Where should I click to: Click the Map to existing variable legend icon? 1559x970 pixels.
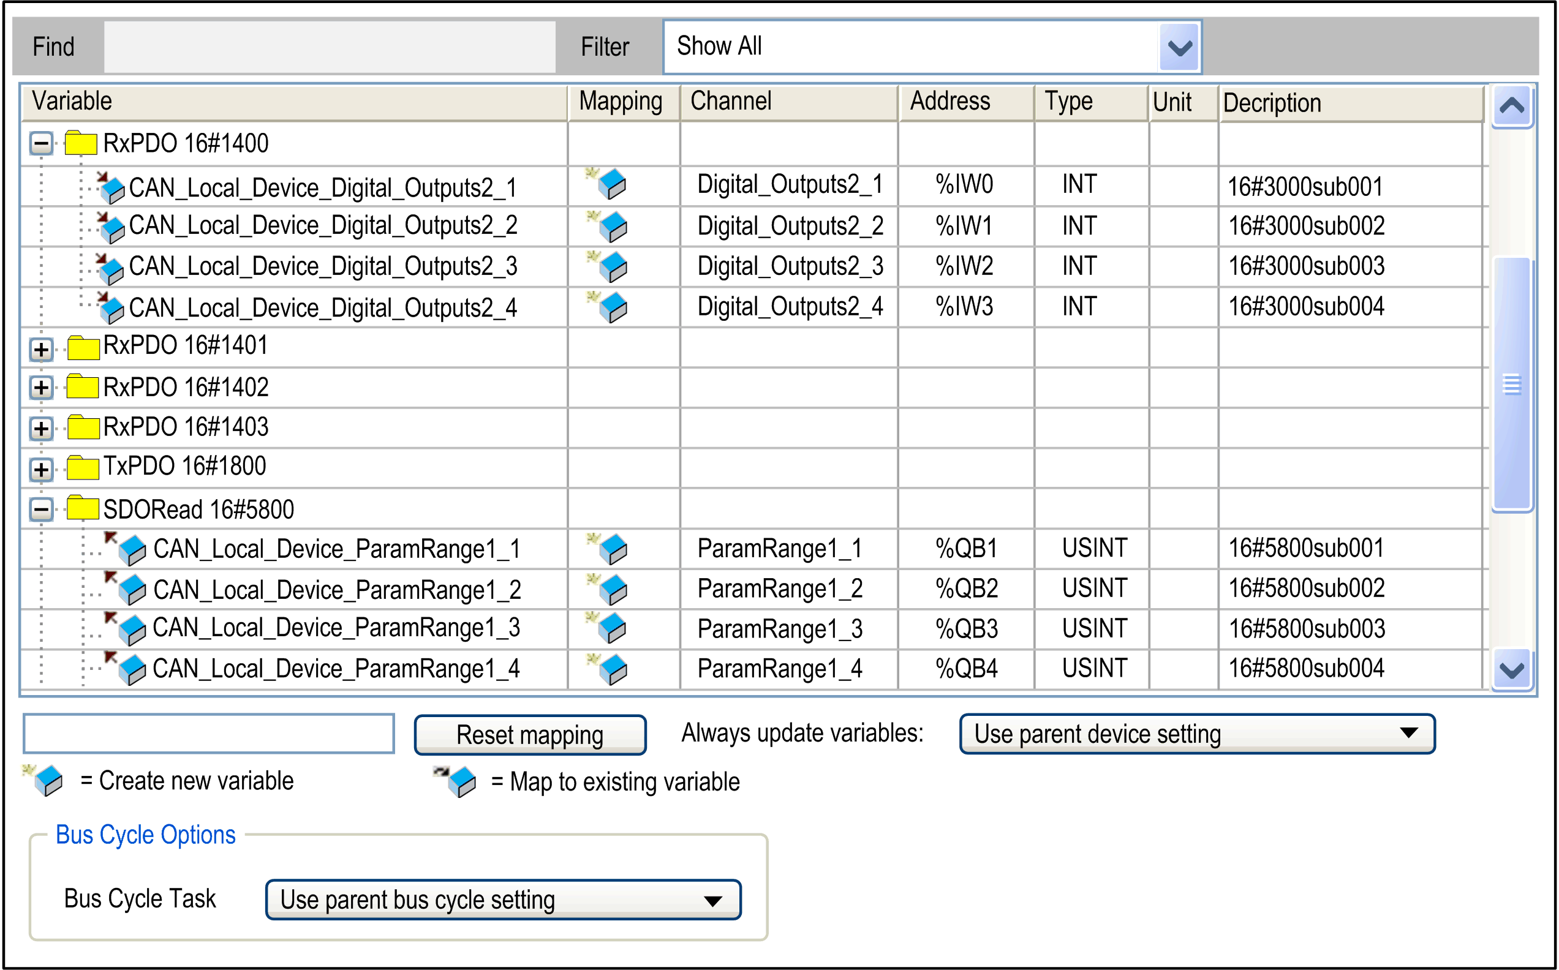click(x=459, y=781)
